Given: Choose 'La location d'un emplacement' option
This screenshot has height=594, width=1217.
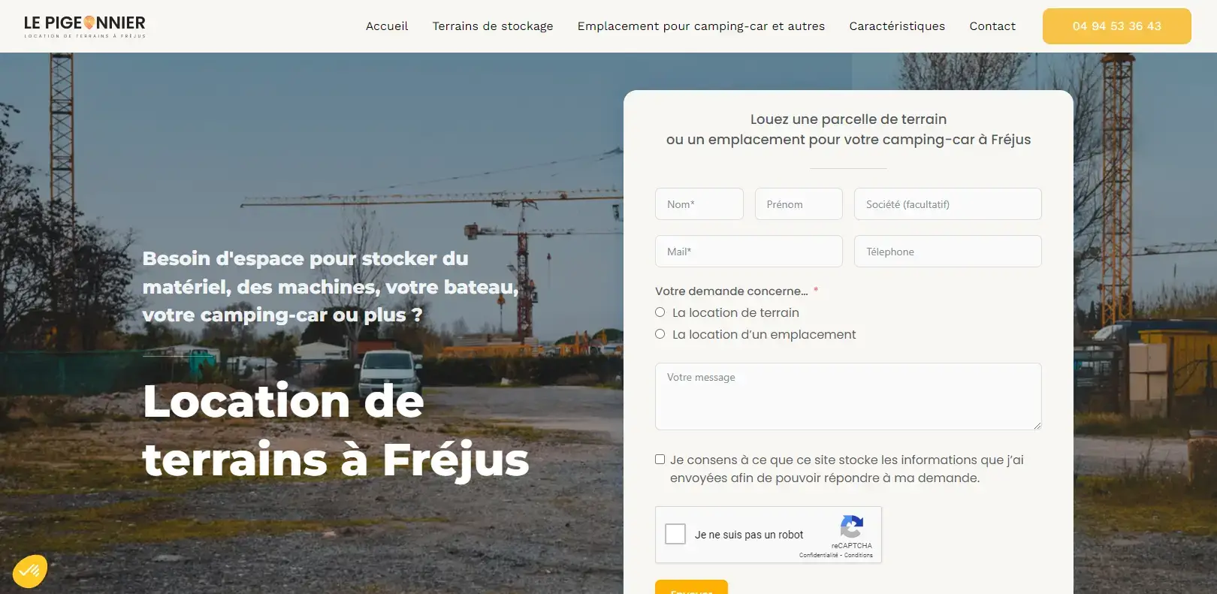Looking at the screenshot, I should pyautogui.click(x=660, y=334).
